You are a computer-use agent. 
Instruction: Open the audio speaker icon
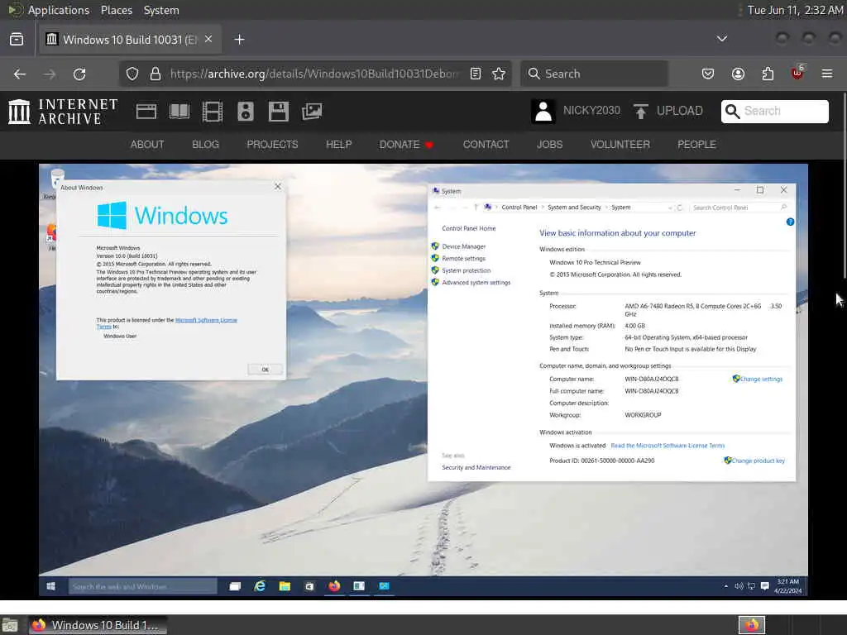pyautogui.click(x=245, y=112)
